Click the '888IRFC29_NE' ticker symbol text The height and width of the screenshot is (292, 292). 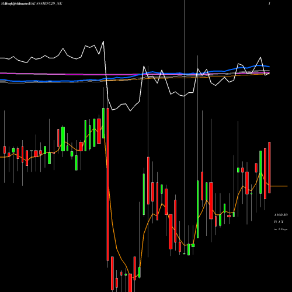[x=49, y=4]
